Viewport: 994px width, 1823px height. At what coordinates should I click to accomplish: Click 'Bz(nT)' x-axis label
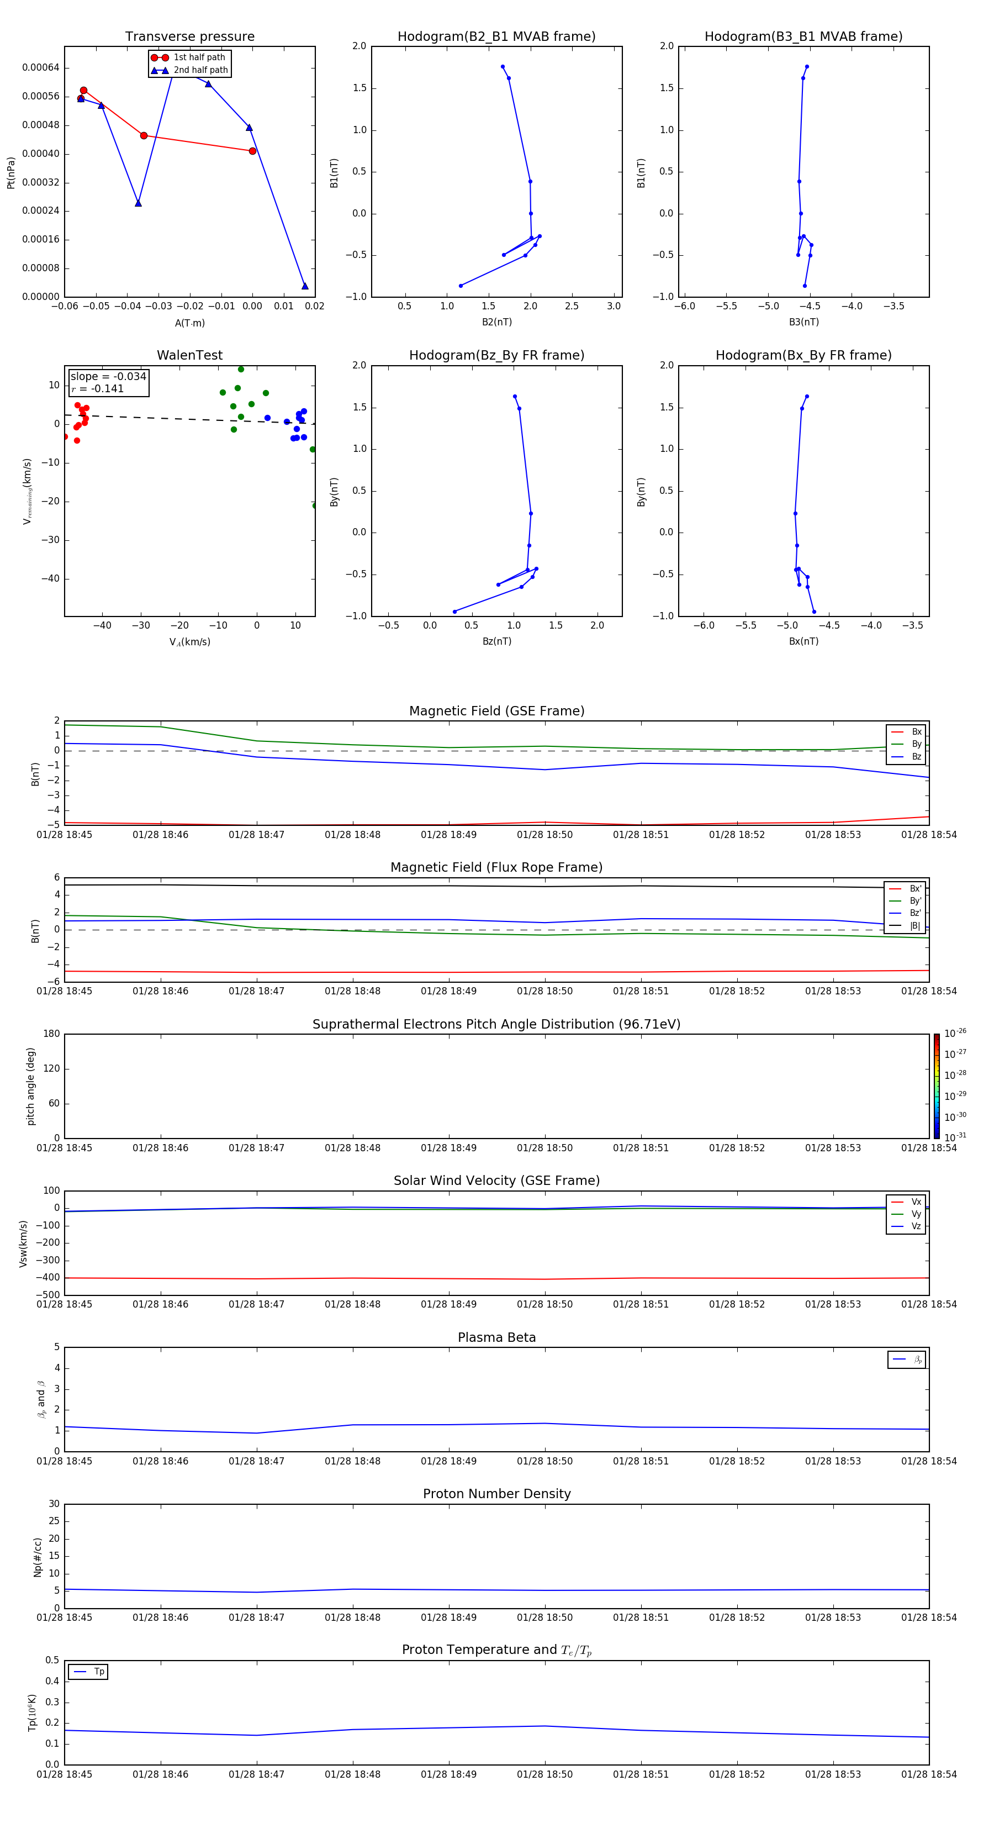[496, 641]
